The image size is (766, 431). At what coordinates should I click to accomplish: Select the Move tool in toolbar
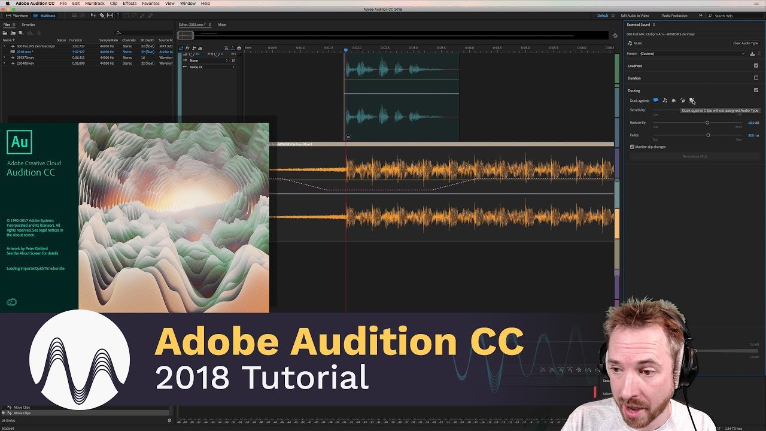[93, 16]
